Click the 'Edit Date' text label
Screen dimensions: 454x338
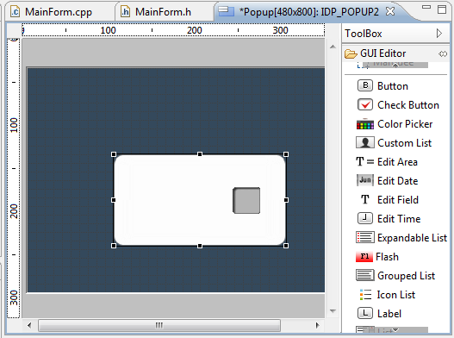pyautogui.click(x=397, y=181)
